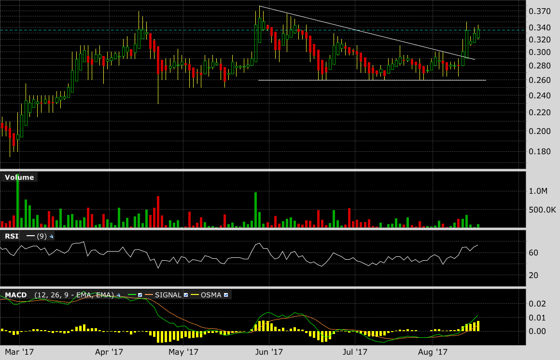Screen dimensions: 560x360
Task: Click the green MACD line legend swatch
Action: point(132,295)
